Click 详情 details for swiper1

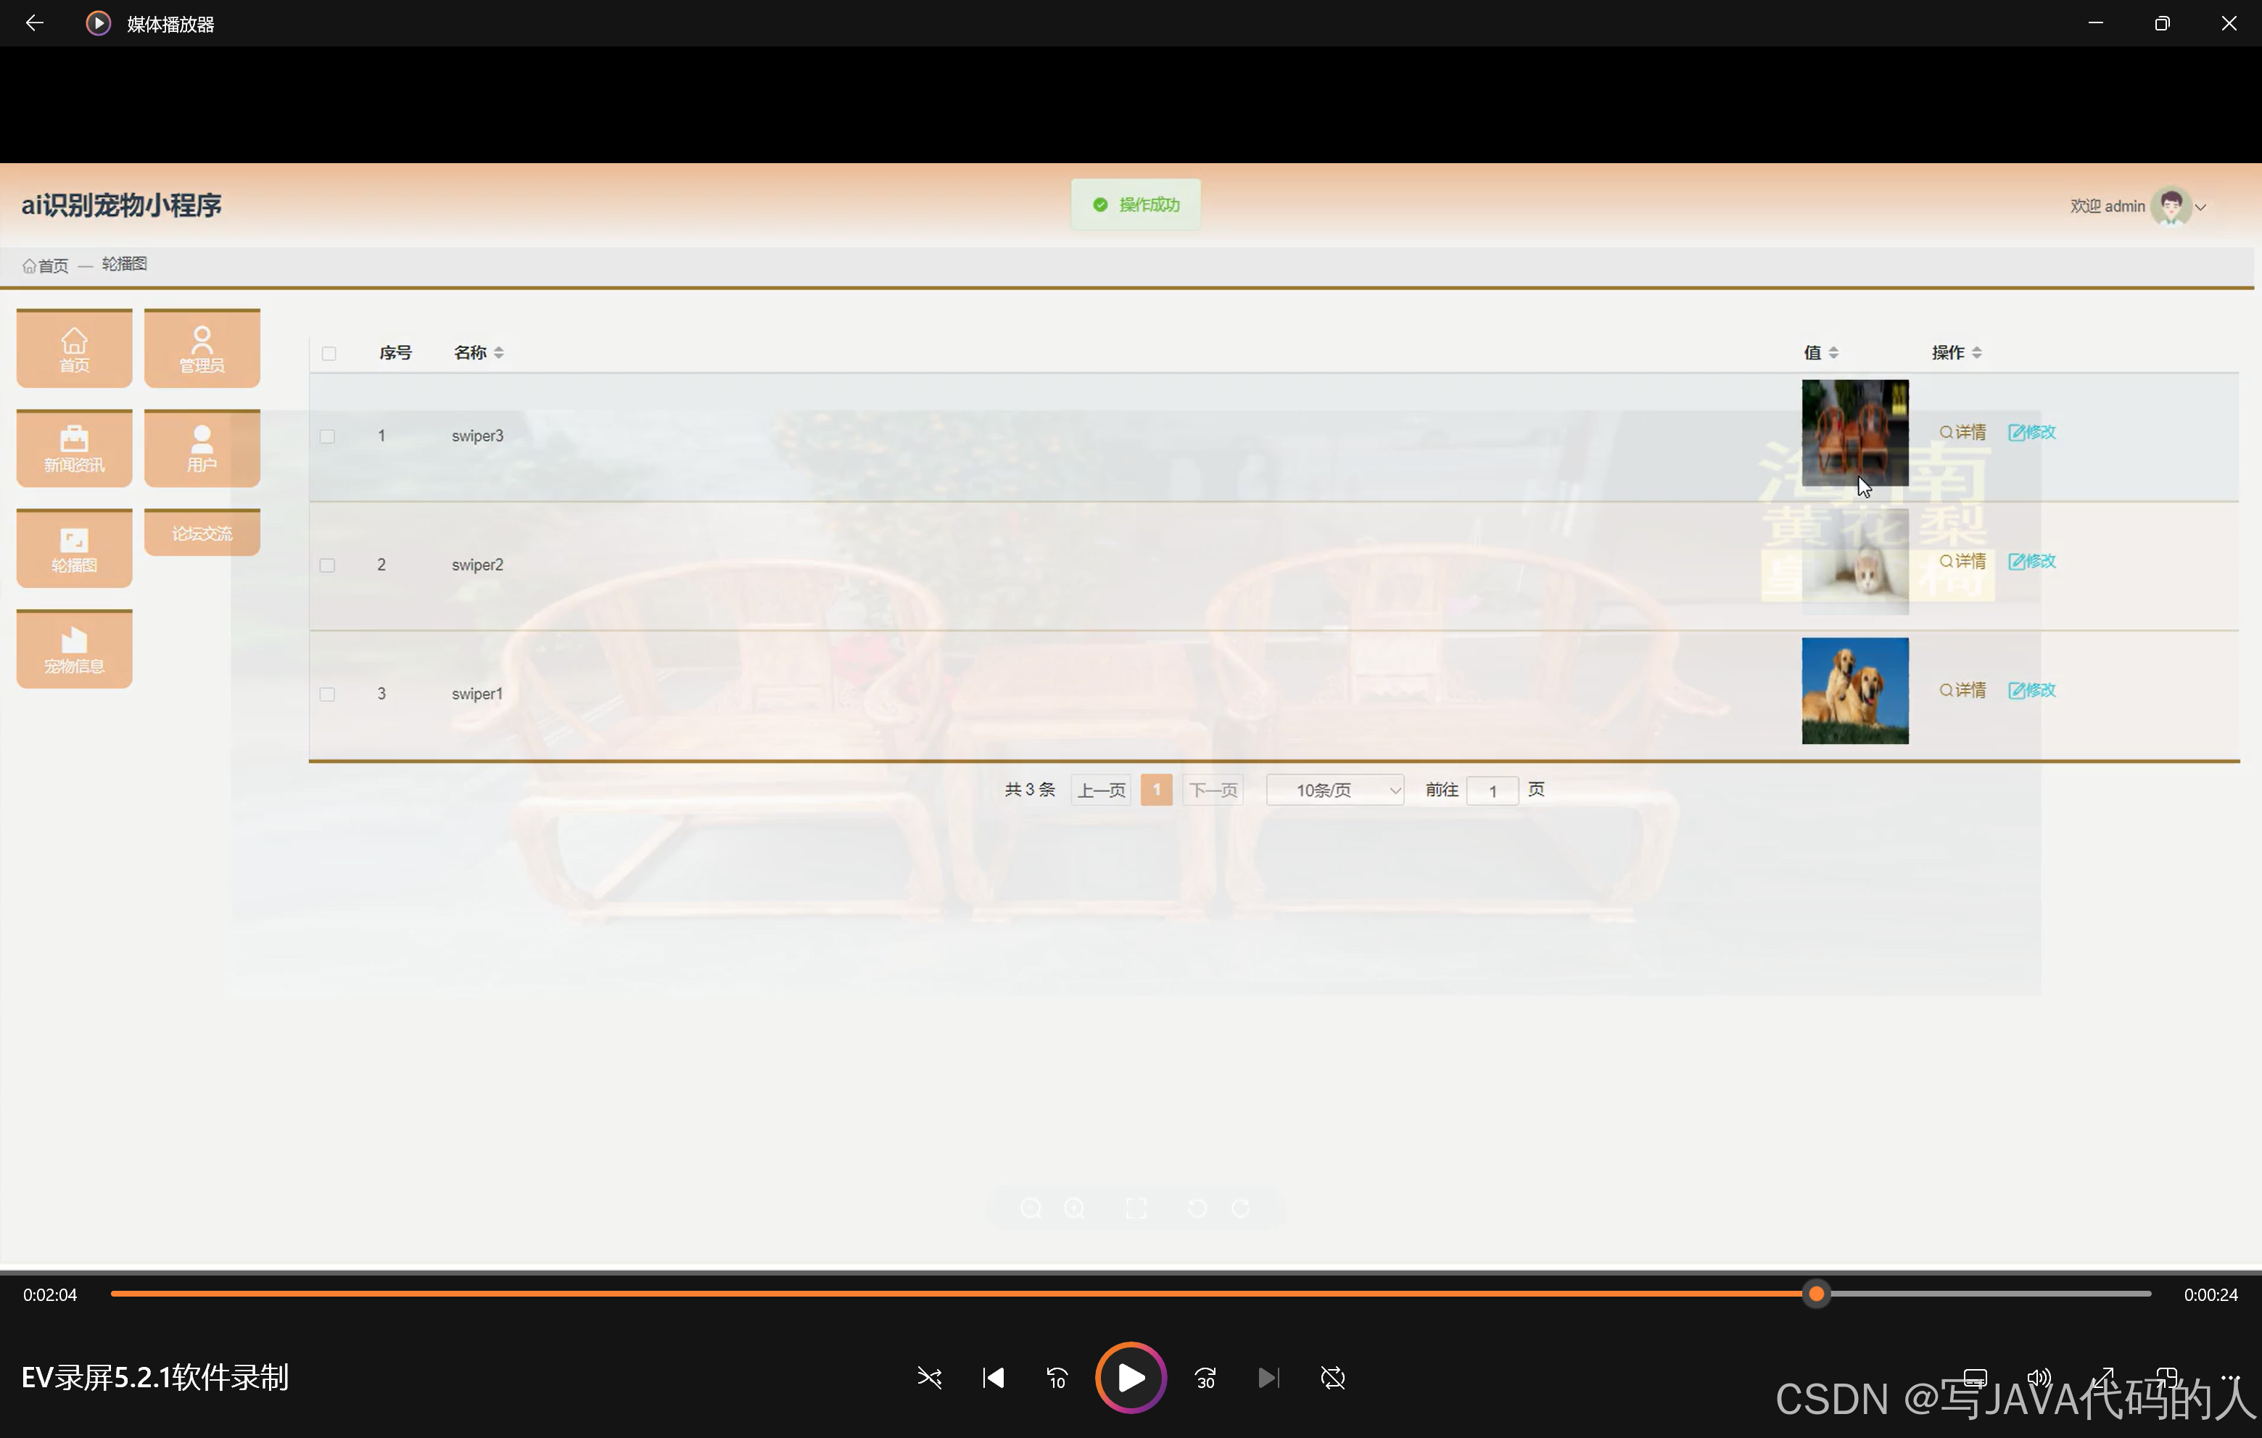pos(1962,690)
